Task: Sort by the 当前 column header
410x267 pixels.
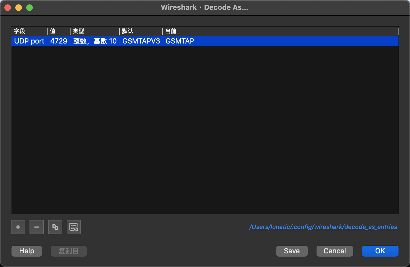Action: pos(280,31)
